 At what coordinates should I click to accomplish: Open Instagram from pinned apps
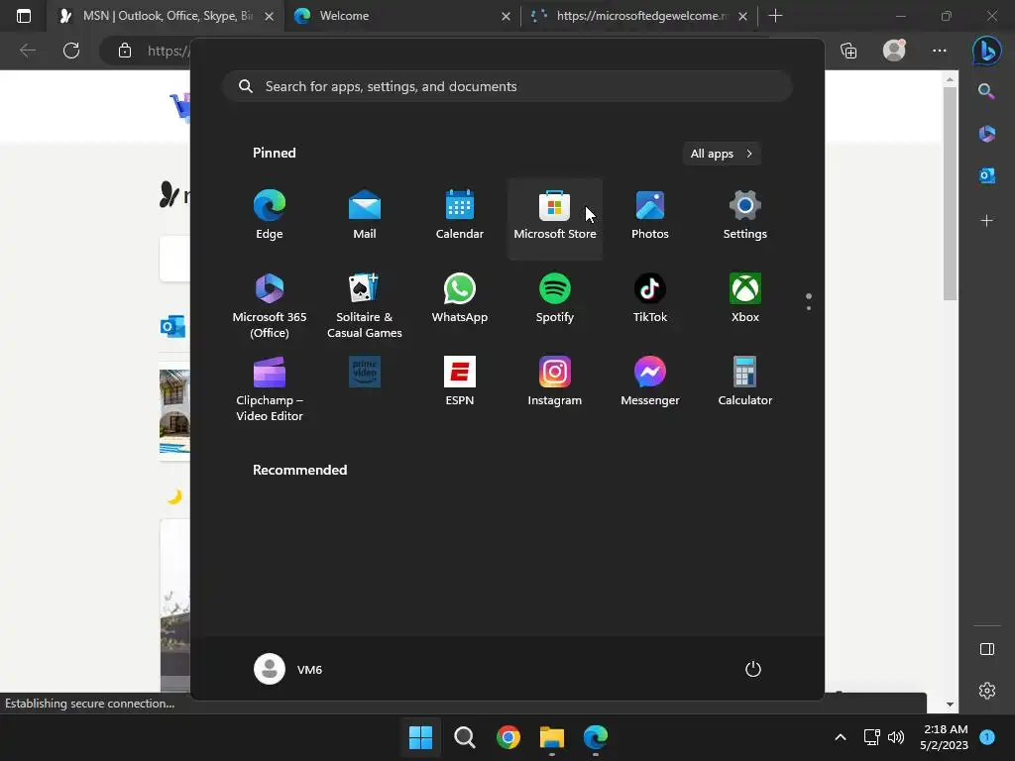point(555,381)
